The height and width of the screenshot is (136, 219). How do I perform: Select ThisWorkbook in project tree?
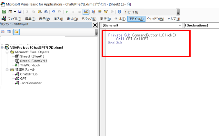[x=30, y=65]
